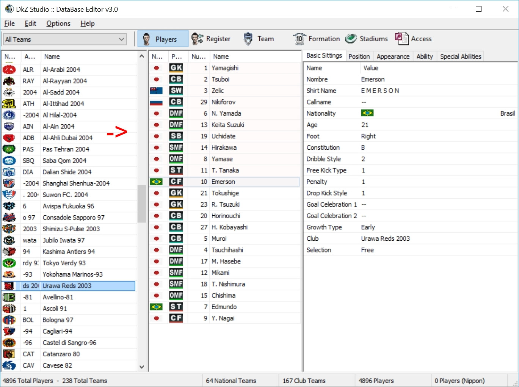The image size is (519, 387).
Task: Select Kashima Antlers 94 team row
Action: click(x=69, y=252)
